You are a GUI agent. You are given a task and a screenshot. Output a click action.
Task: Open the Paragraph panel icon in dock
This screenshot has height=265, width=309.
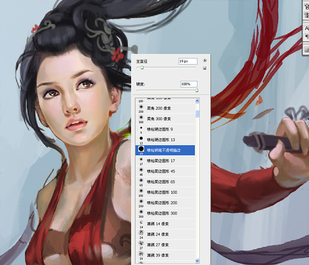tap(307, 37)
